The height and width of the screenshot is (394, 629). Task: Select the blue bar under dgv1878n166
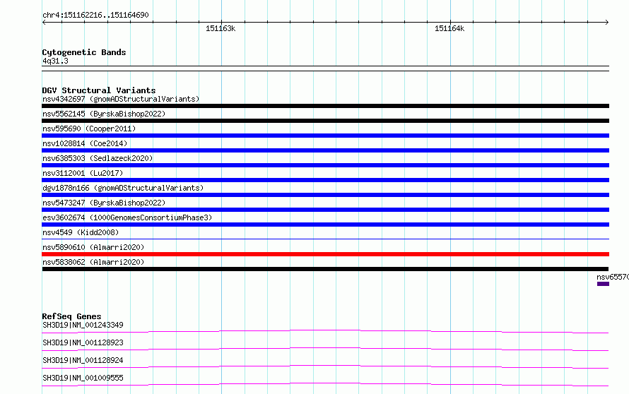(x=325, y=195)
